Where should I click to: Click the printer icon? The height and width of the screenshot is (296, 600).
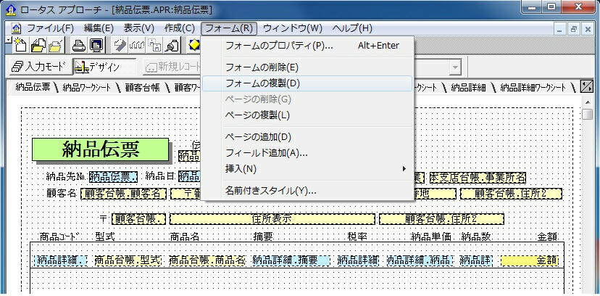[x=80, y=46]
